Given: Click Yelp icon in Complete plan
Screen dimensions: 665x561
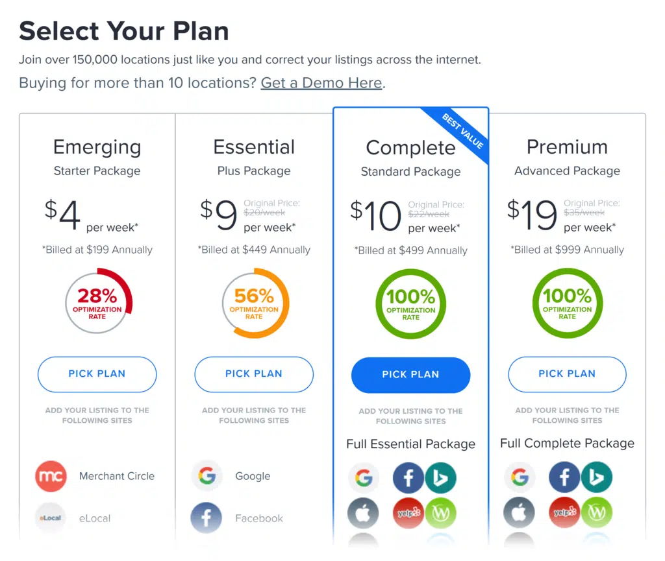Looking at the screenshot, I should coord(408,514).
